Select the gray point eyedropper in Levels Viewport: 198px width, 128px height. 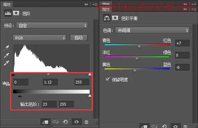[6, 55]
